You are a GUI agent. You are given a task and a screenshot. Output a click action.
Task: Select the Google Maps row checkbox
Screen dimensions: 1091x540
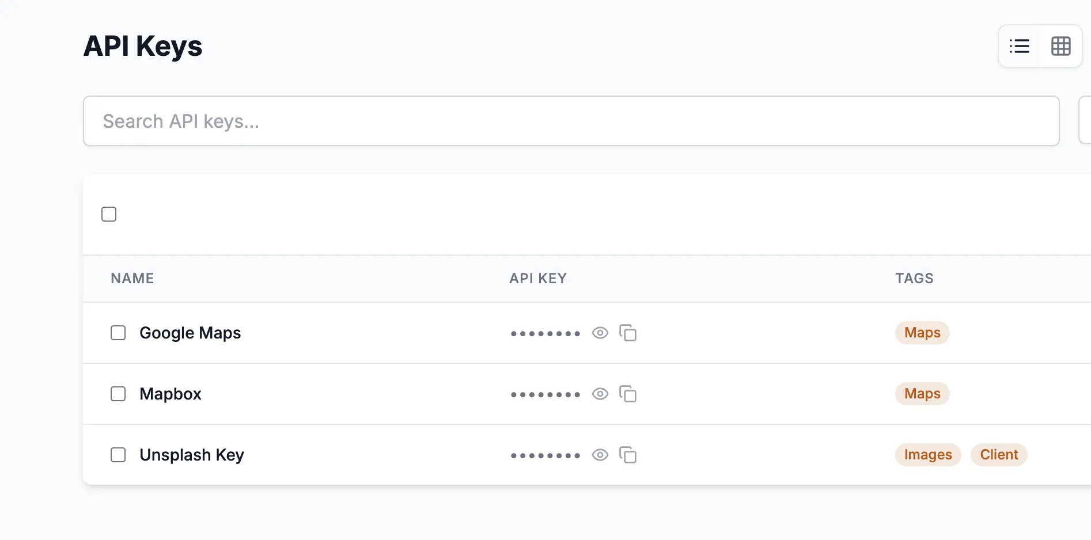click(x=118, y=333)
